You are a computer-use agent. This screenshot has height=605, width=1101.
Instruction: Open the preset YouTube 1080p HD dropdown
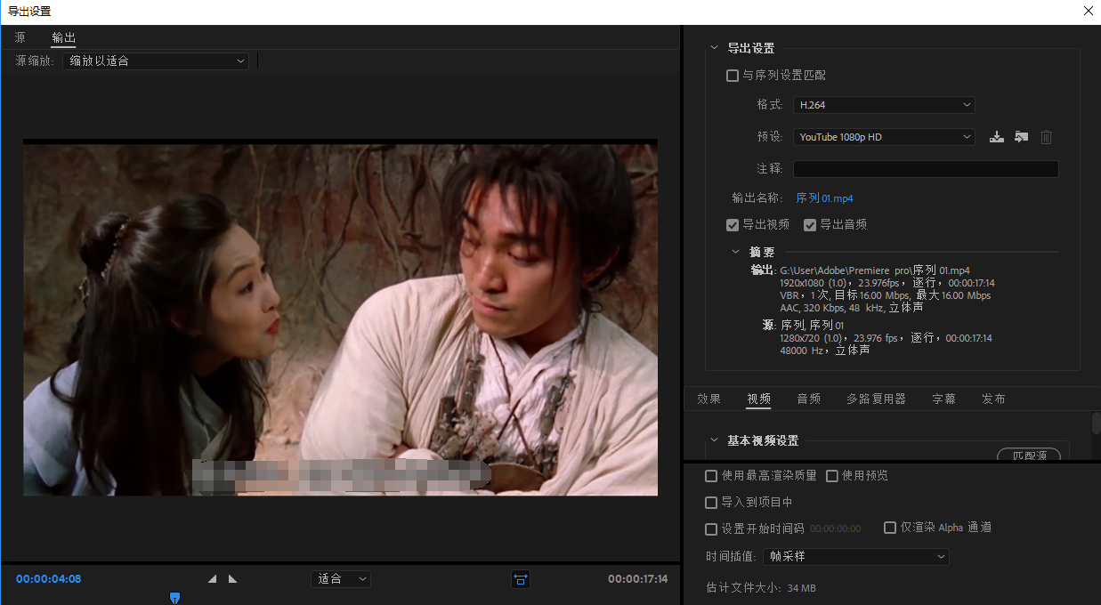tap(884, 137)
